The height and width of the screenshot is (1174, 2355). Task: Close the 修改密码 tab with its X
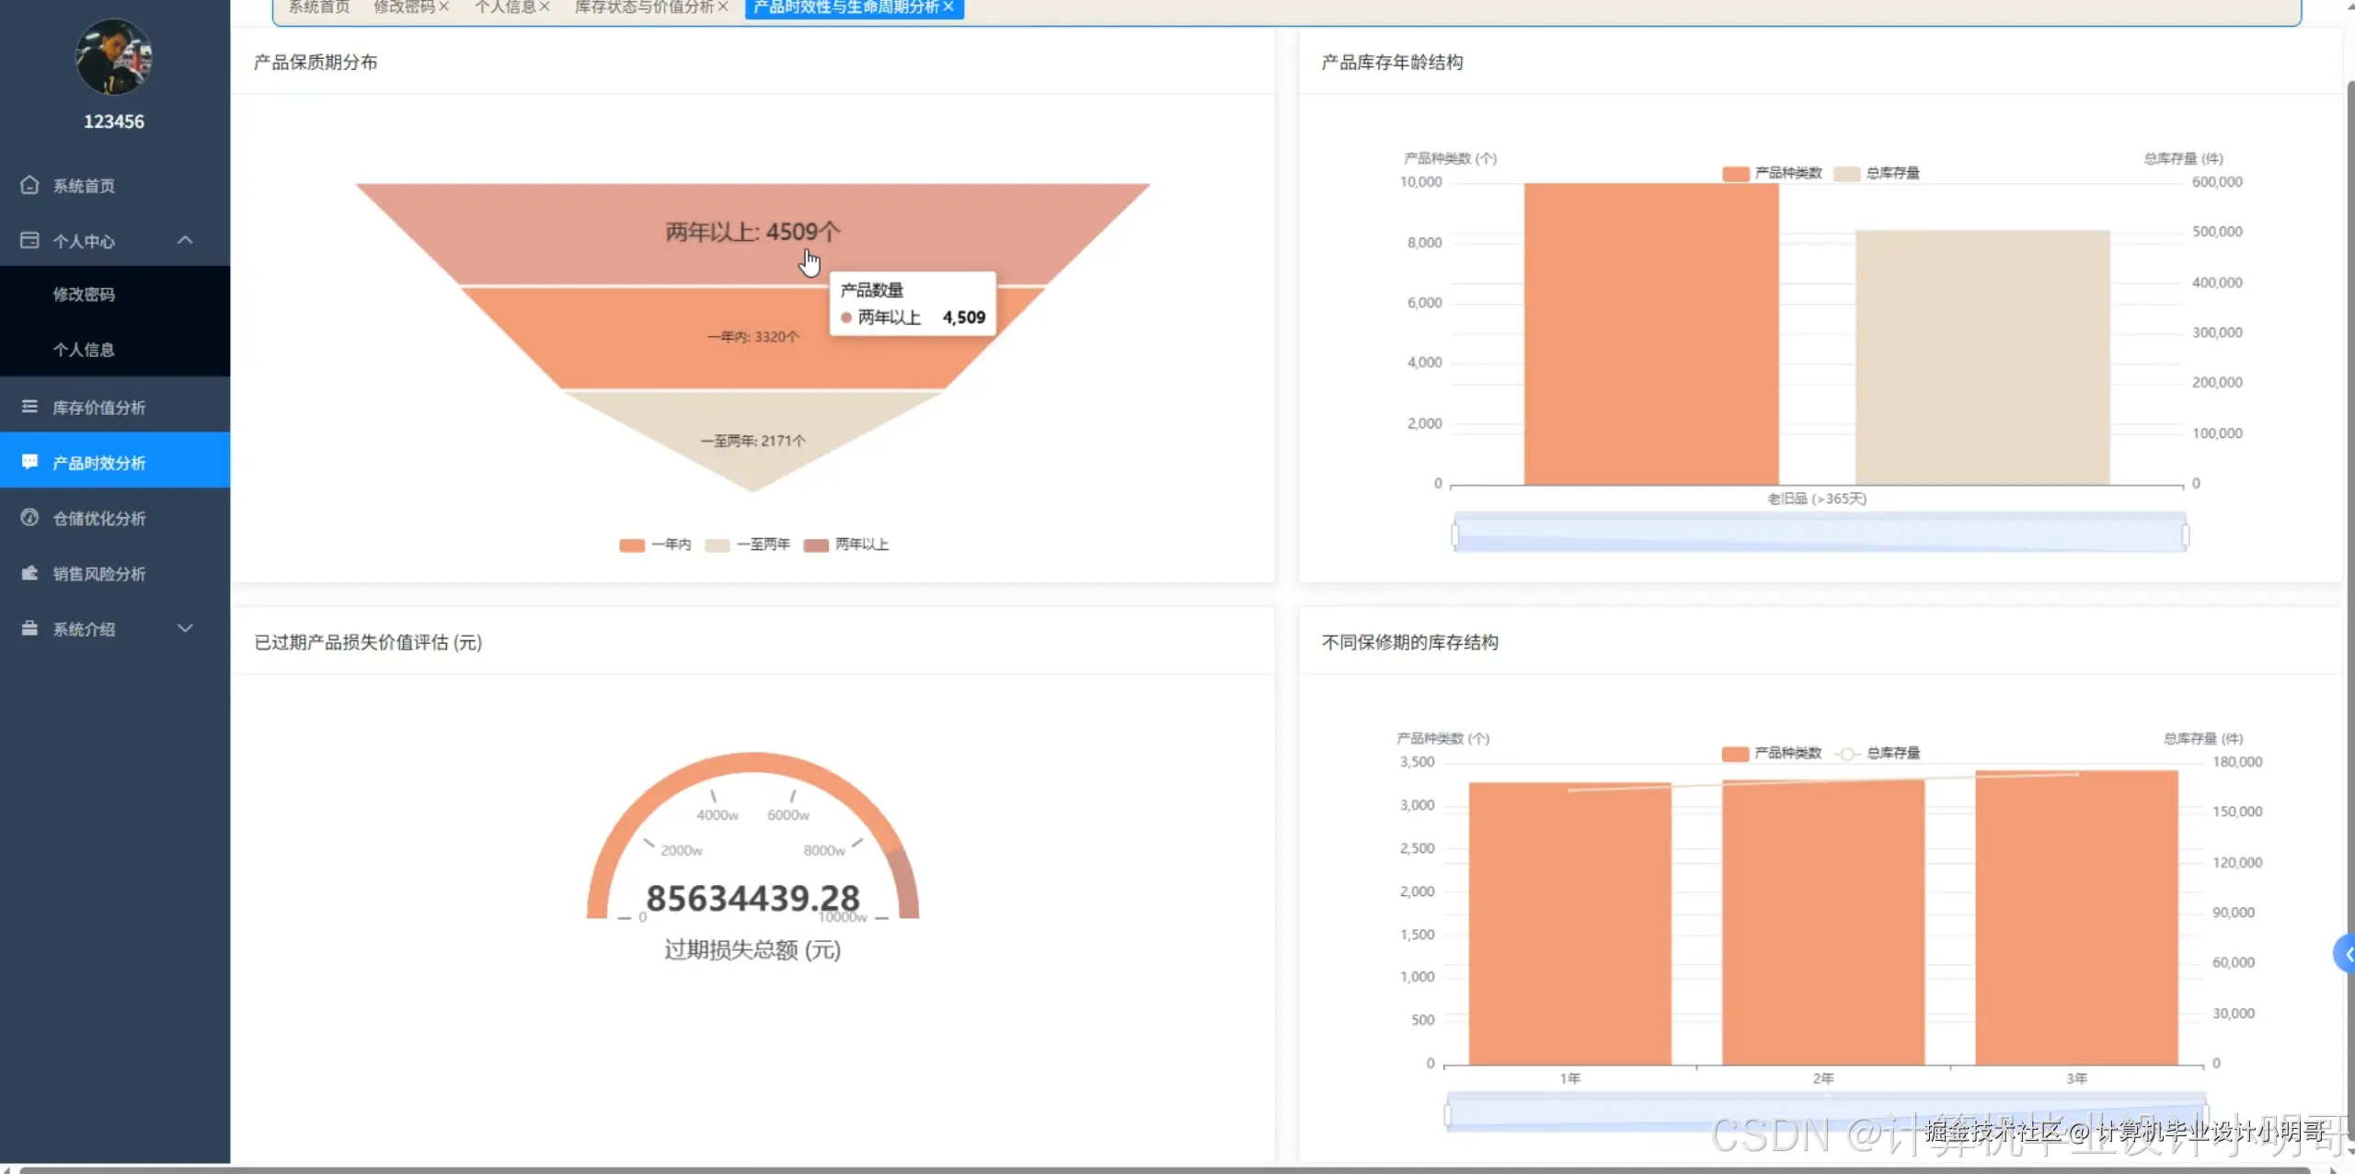click(x=444, y=7)
